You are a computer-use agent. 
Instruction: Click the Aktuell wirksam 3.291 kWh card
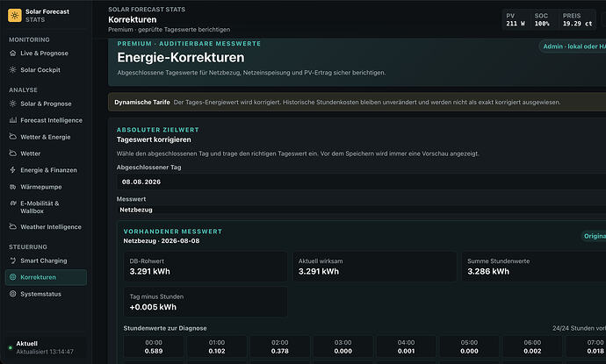[374, 267]
